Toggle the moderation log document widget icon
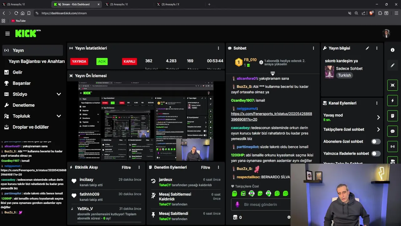The height and width of the screenshot is (226, 401). pos(393,116)
